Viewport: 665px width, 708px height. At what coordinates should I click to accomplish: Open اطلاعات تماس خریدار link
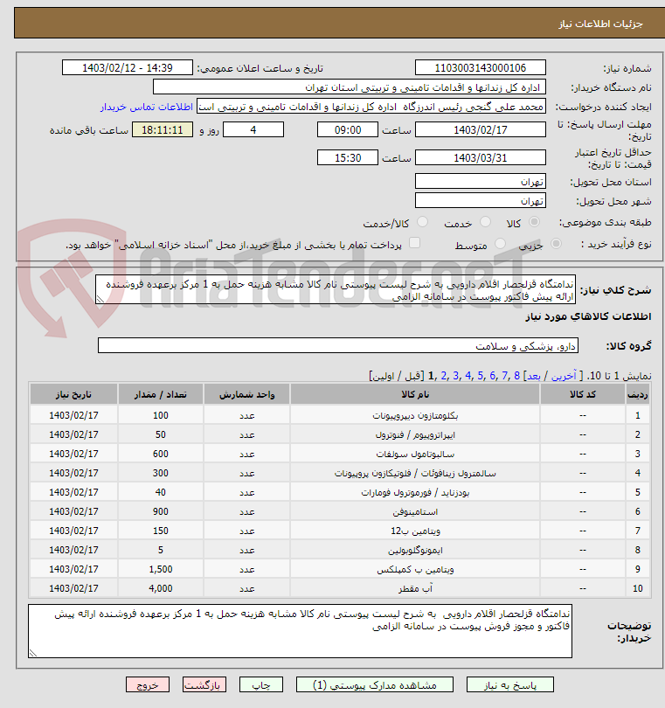point(147,107)
